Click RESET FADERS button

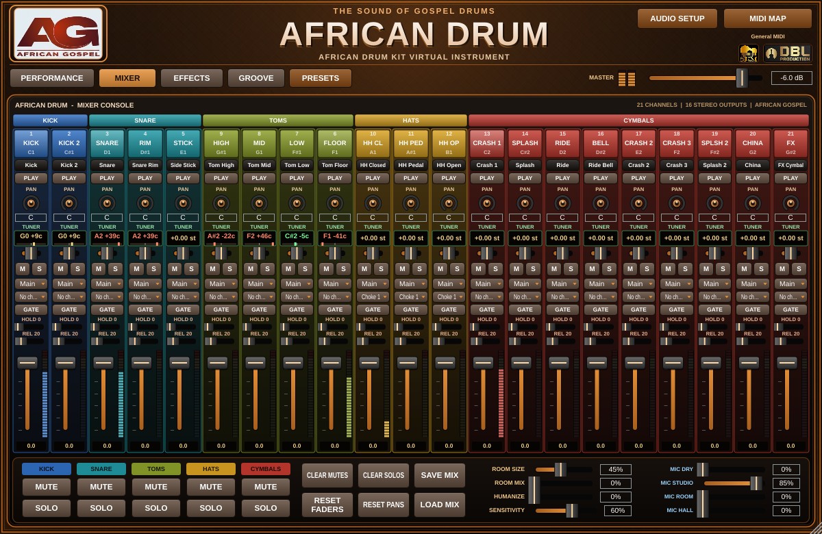point(327,505)
